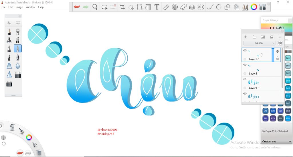
Task: Toggle the round marker beside Layer1-1 name
Action: pos(245,88)
